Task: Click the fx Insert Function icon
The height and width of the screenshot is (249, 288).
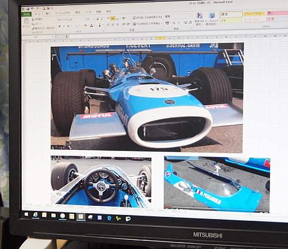Action: [67, 36]
